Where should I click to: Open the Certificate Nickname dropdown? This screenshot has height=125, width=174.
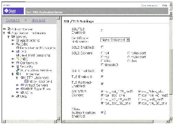[128, 40]
